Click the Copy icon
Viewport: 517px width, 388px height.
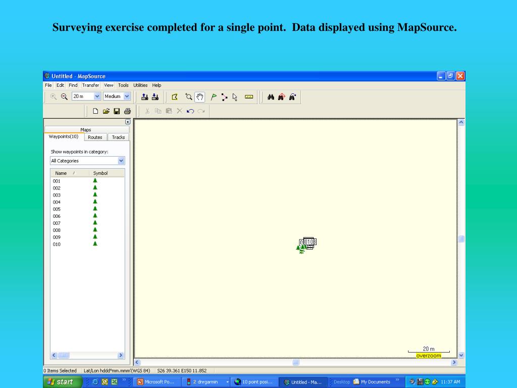(x=158, y=111)
